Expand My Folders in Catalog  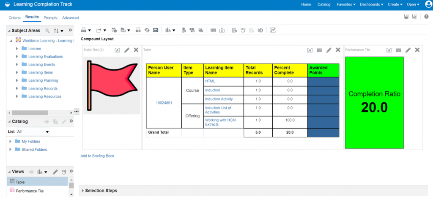tap(10, 141)
